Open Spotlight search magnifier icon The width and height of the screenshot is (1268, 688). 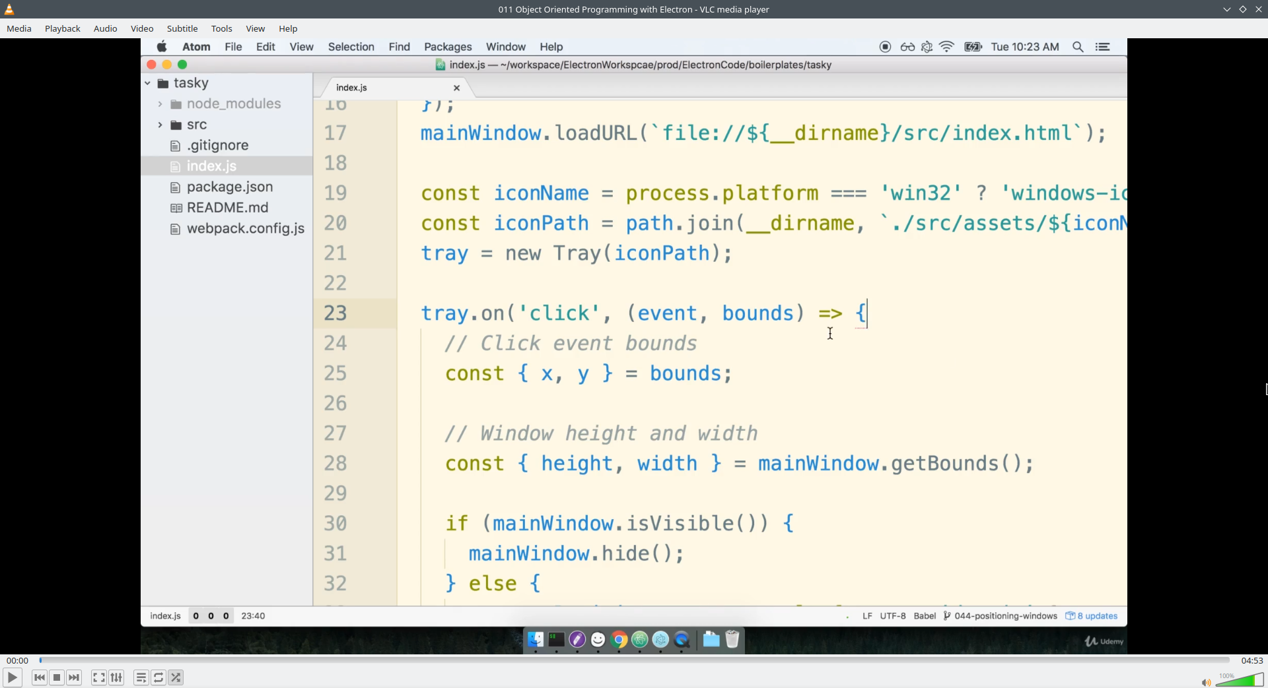pyautogui.click(x=1078, y=47)
